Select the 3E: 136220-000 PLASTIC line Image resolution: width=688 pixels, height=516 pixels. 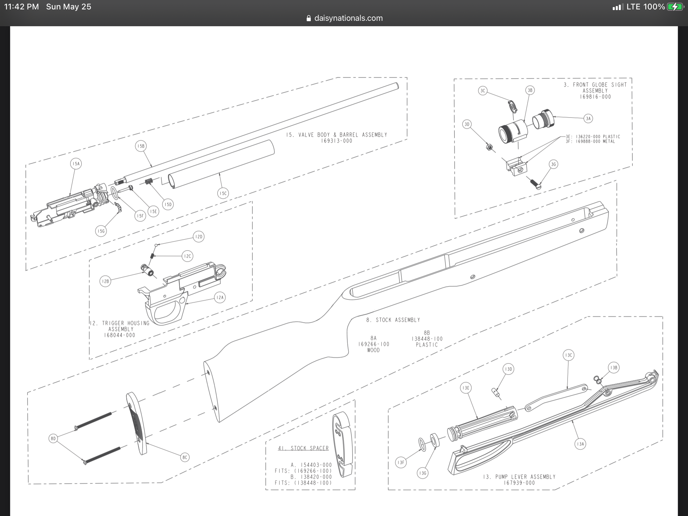coord(593,137)
